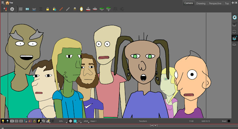Click the teal safe-area frame icon
The height and width of the screenshot is (129, 238).
[x=27, y=9]
